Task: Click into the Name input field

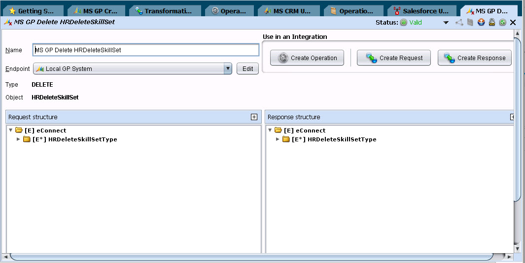Action: coord(146,50)
